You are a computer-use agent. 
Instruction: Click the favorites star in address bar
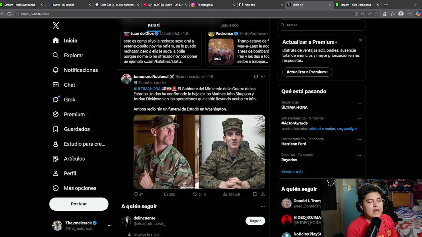(376, 14)
